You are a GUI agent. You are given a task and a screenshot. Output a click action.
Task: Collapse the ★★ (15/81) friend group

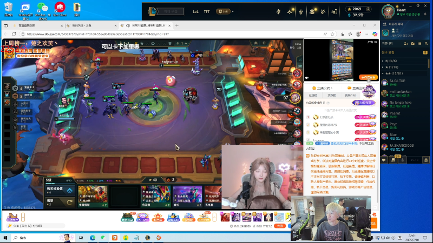pos(404,73)
